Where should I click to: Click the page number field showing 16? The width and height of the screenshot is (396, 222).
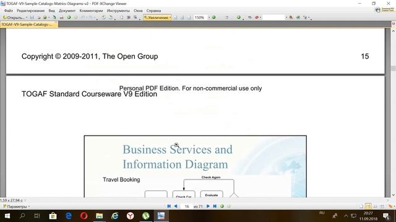[187, 207]
